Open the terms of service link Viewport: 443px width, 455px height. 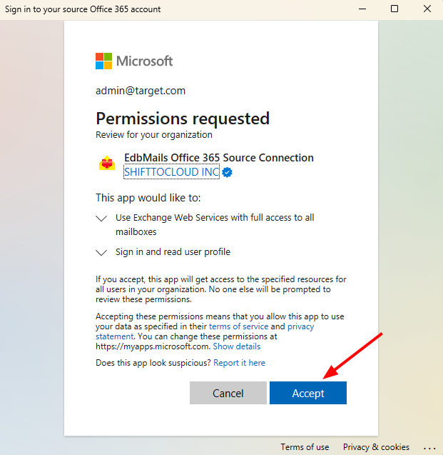pos(238,326)
